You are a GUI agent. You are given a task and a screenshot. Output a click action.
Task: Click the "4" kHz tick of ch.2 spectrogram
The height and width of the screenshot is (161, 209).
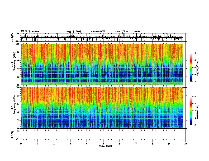point(18,112)
